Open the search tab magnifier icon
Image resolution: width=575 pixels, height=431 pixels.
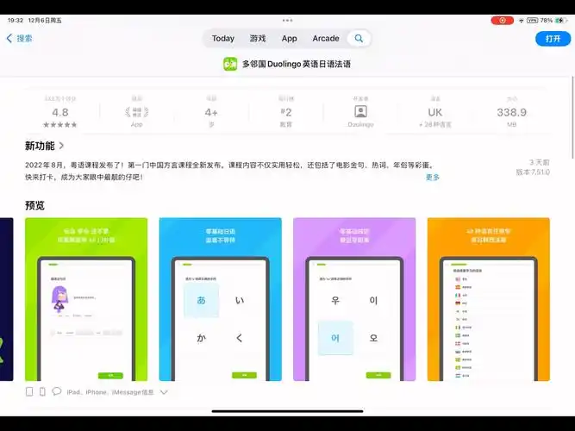point(359,38)
